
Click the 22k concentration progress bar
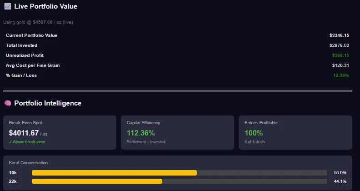(180, 181)
